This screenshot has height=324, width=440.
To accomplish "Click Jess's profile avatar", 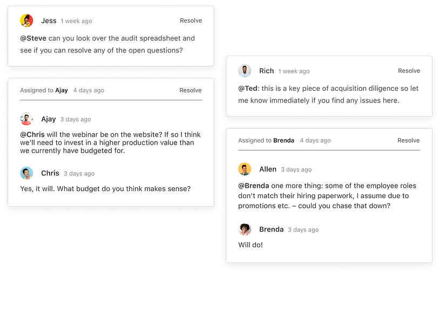I will click(x=26, y=21).
